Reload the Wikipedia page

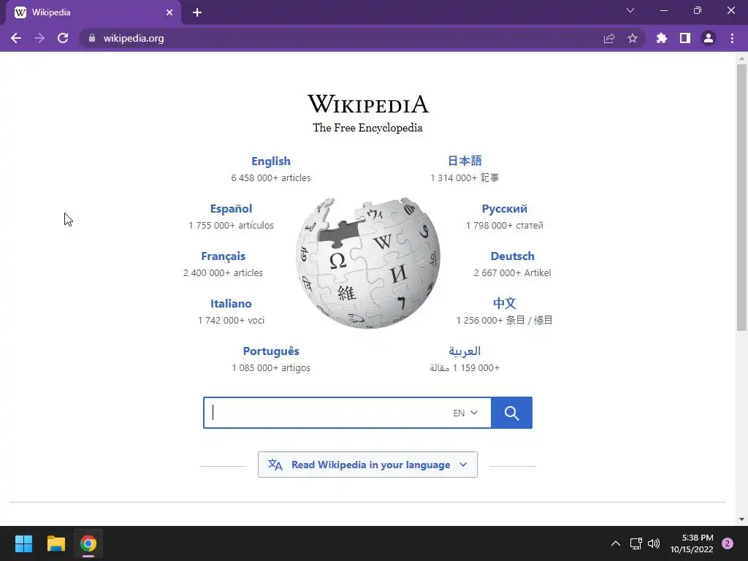[x=63, y=38]
